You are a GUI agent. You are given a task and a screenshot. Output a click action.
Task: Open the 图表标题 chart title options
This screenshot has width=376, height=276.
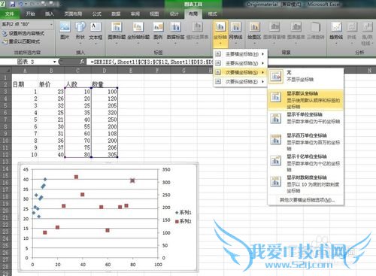(117, 32)
